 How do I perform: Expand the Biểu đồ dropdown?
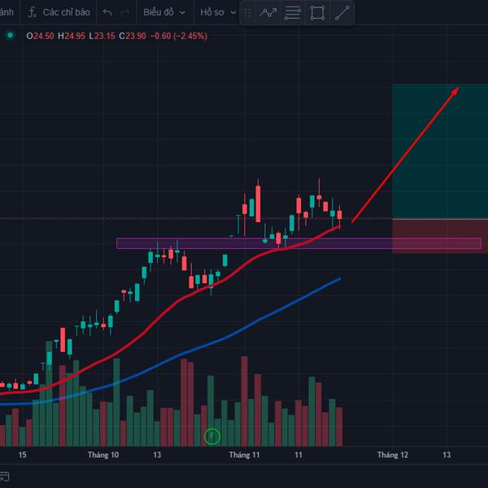tap(164, 12)
